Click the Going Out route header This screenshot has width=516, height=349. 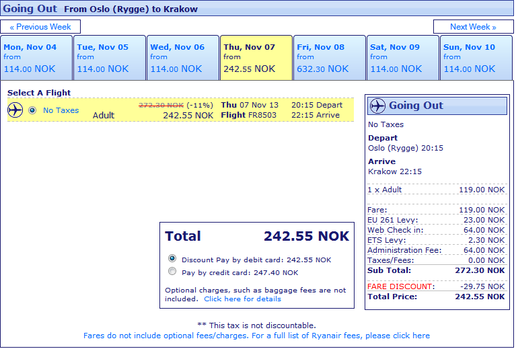coord(257,9)
